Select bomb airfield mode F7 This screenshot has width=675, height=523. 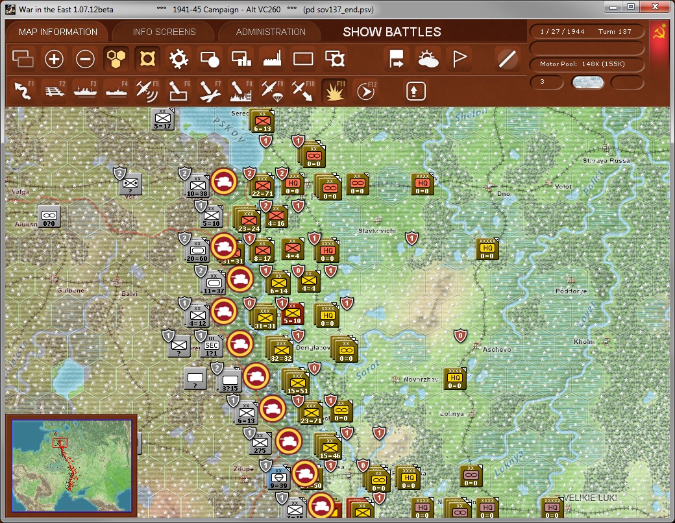click(210, 91)
